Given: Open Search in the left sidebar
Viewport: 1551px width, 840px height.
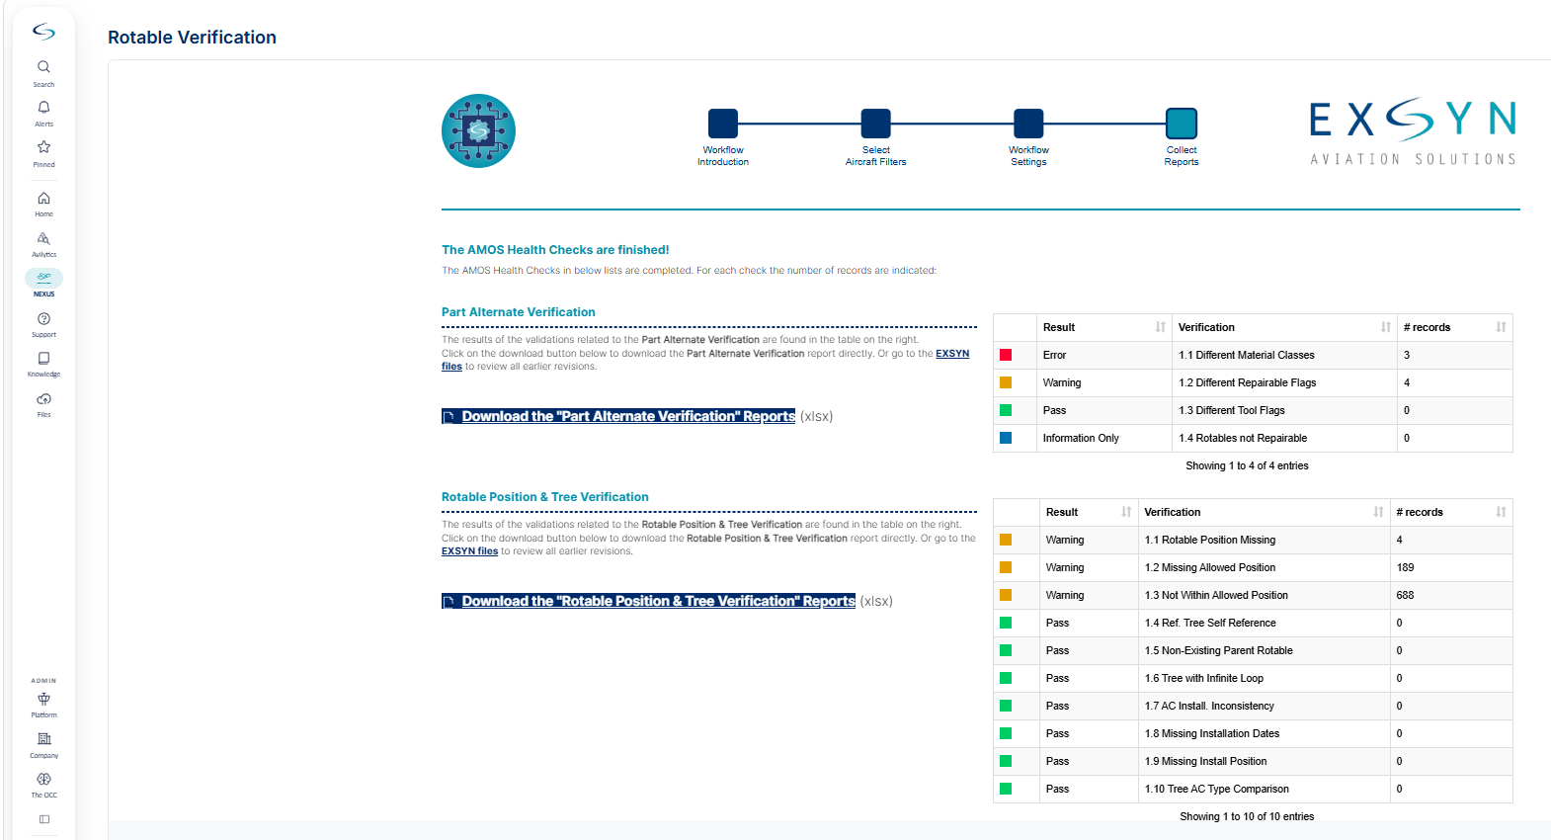Looking at the screenshot, I should pyautogui.click(x=43, y=73).
